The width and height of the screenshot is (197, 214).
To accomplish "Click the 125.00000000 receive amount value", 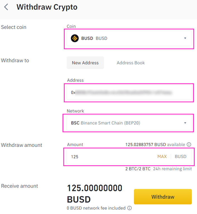I will point(95,188).
